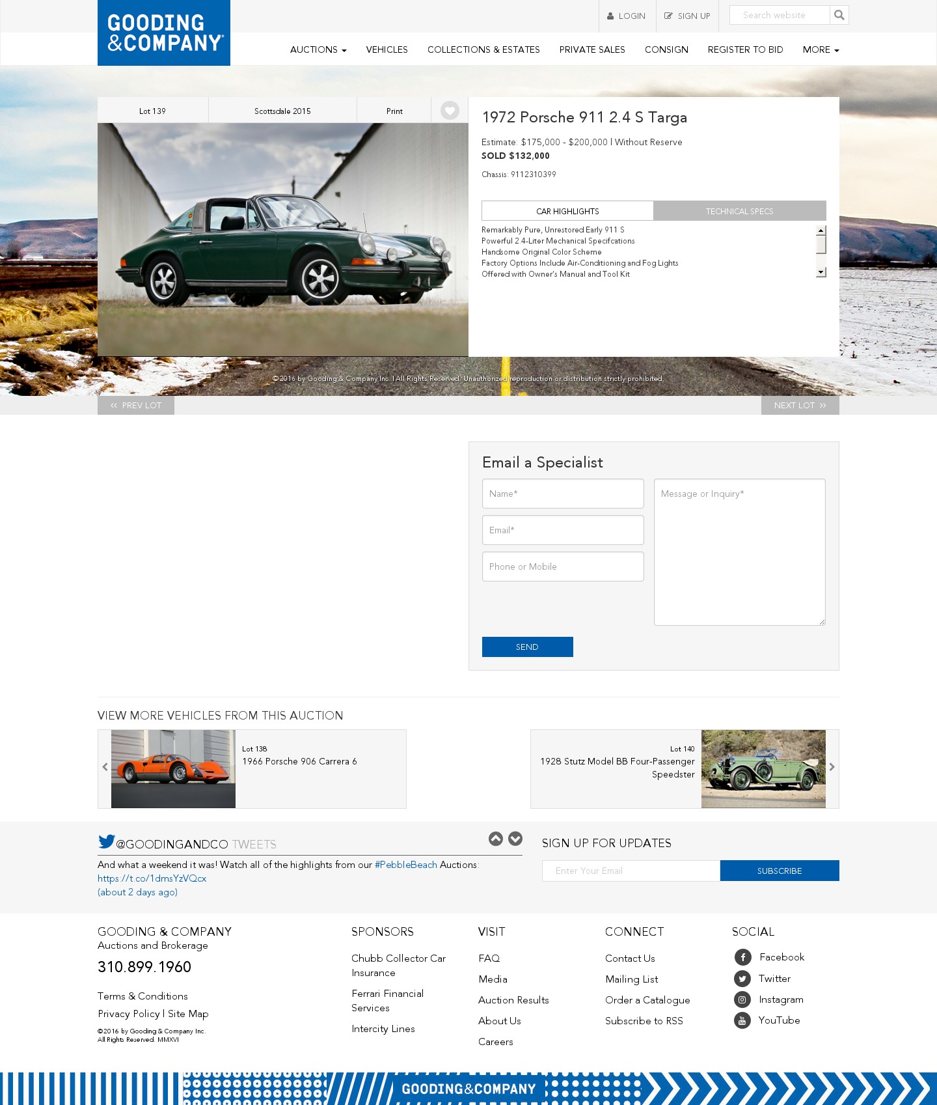Go to Register to Bid

point(746,49)
